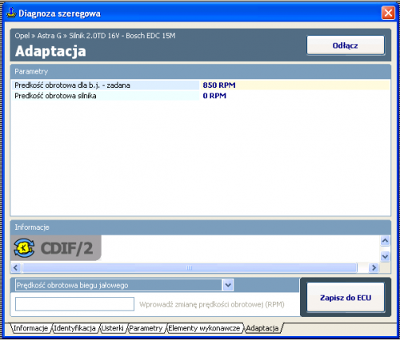
Task: Click the up arrow in Informacje scrollbar
Action: [x=385, y=241]
